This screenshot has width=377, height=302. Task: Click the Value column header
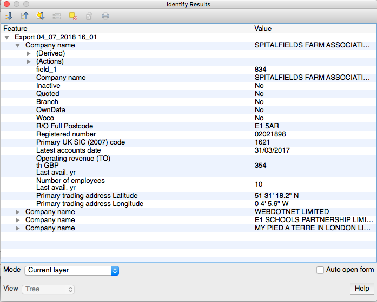(314, 28)
